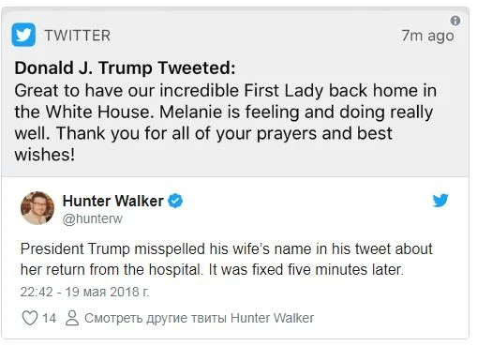
Task: Open the @hunterw handle link
Action: pyautogui.click(x=93, y=218)
